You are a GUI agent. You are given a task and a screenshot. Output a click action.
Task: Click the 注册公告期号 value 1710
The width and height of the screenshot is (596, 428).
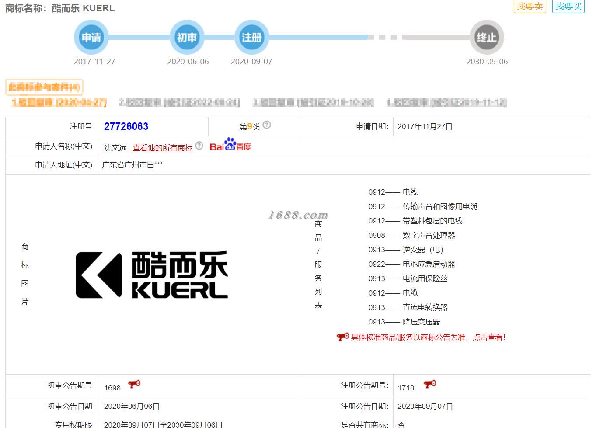click(x=406, y=388)
